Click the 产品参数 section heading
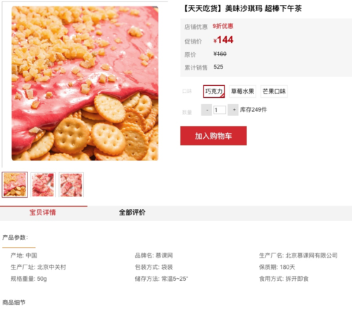 point(15,237)
